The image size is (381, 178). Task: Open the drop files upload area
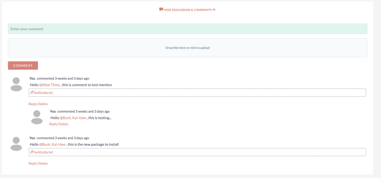188,48
